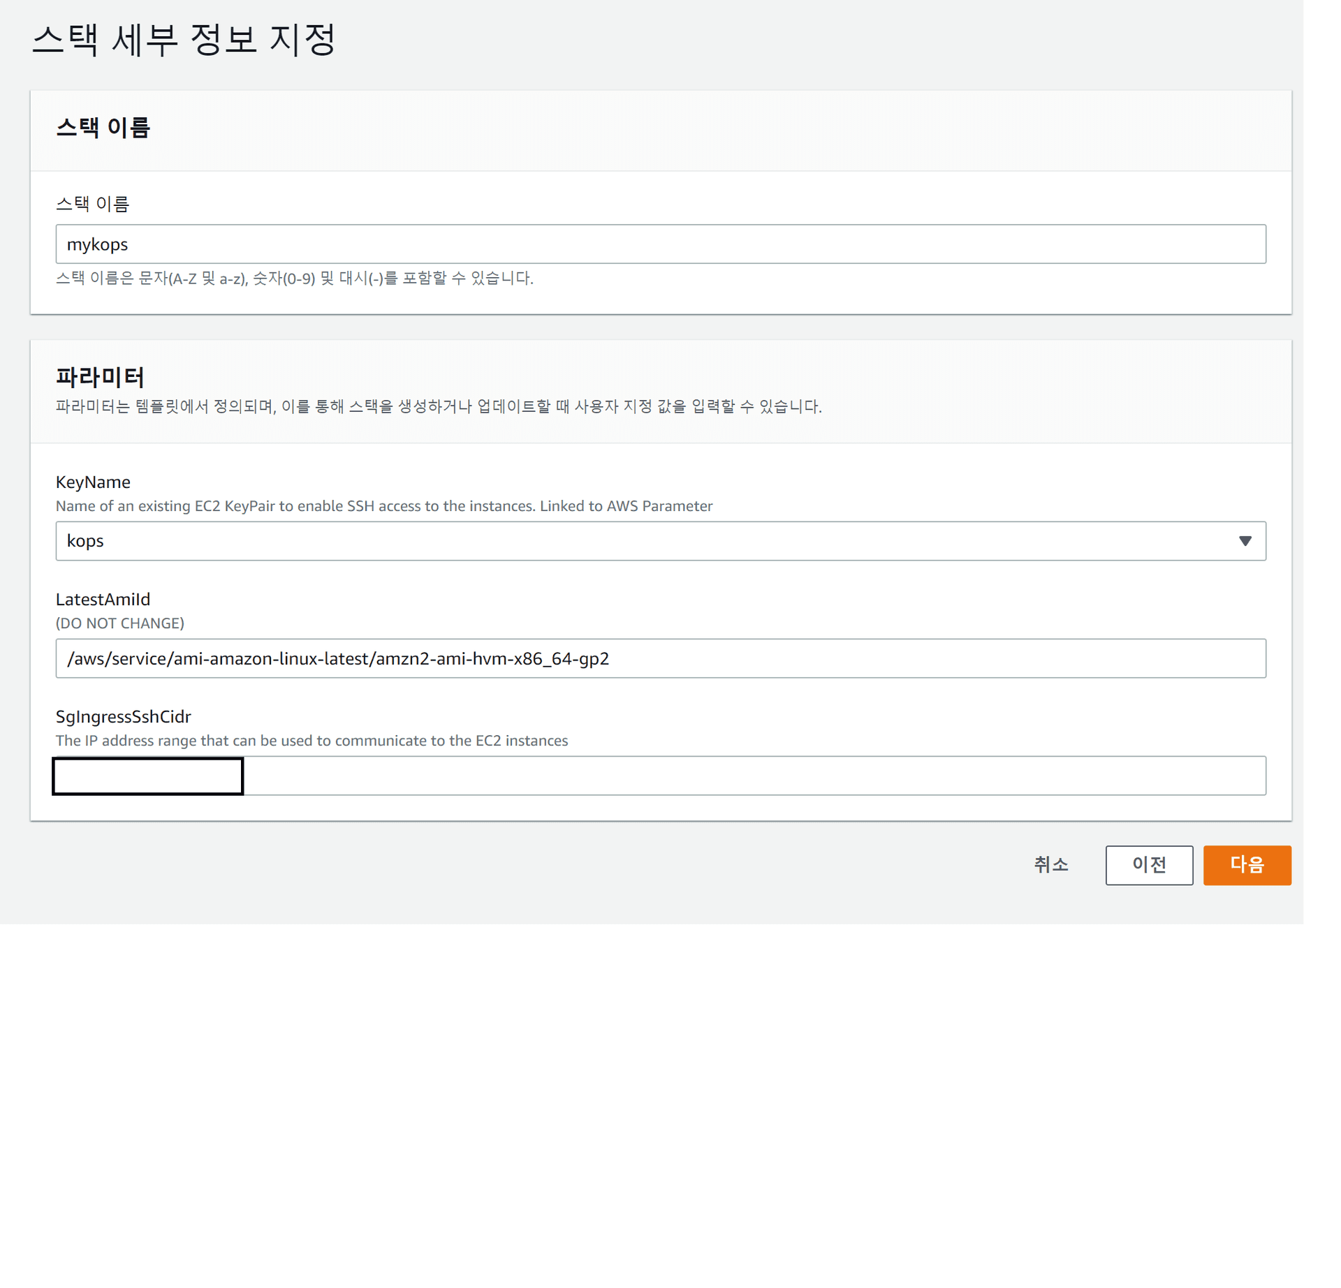Viewport: 1341px width, 1288px height.
Task: Click the stack name rules hint text
Action: pyautogui.click(x=294, y=278)
